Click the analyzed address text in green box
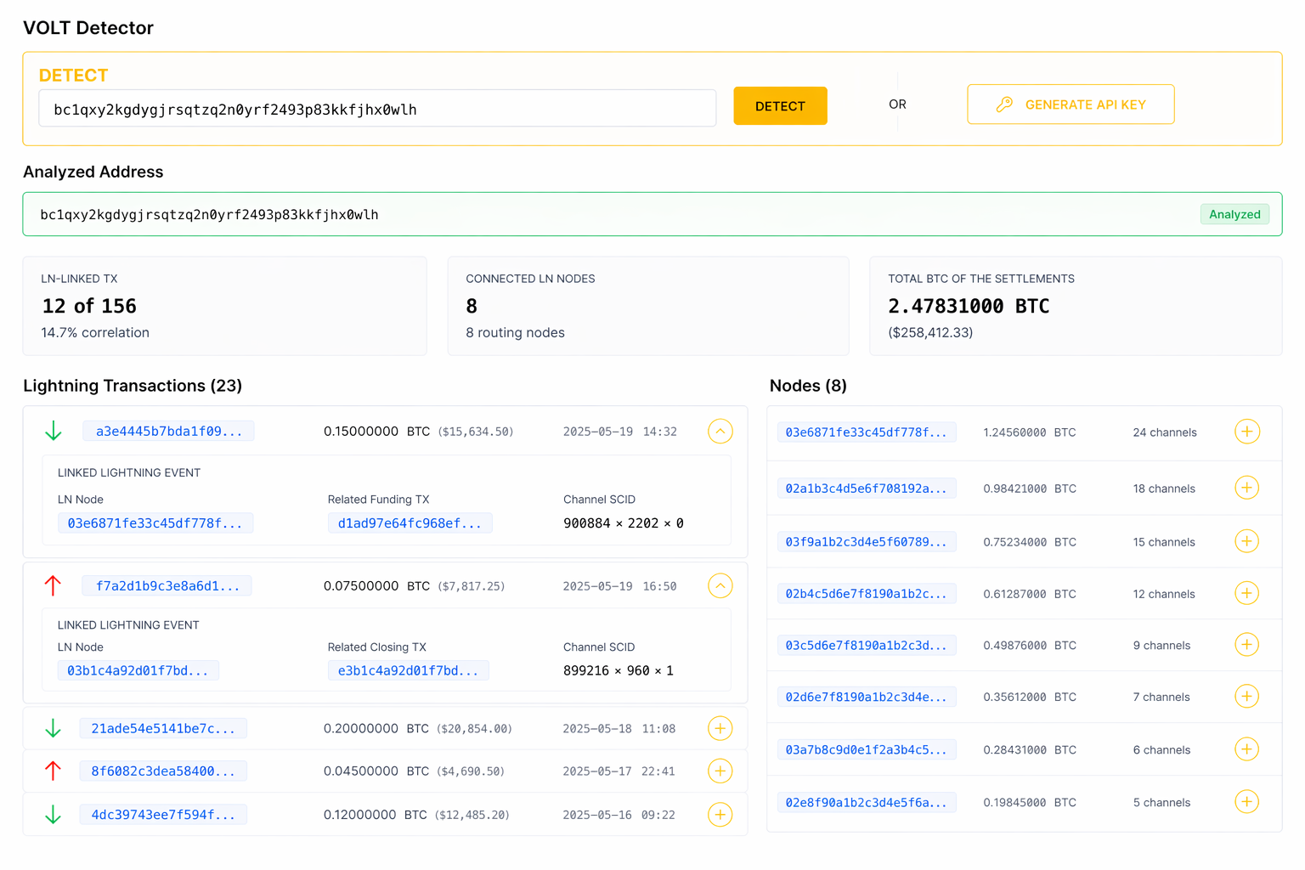Screen dimensions: 1305x870 tap(210, 215)
